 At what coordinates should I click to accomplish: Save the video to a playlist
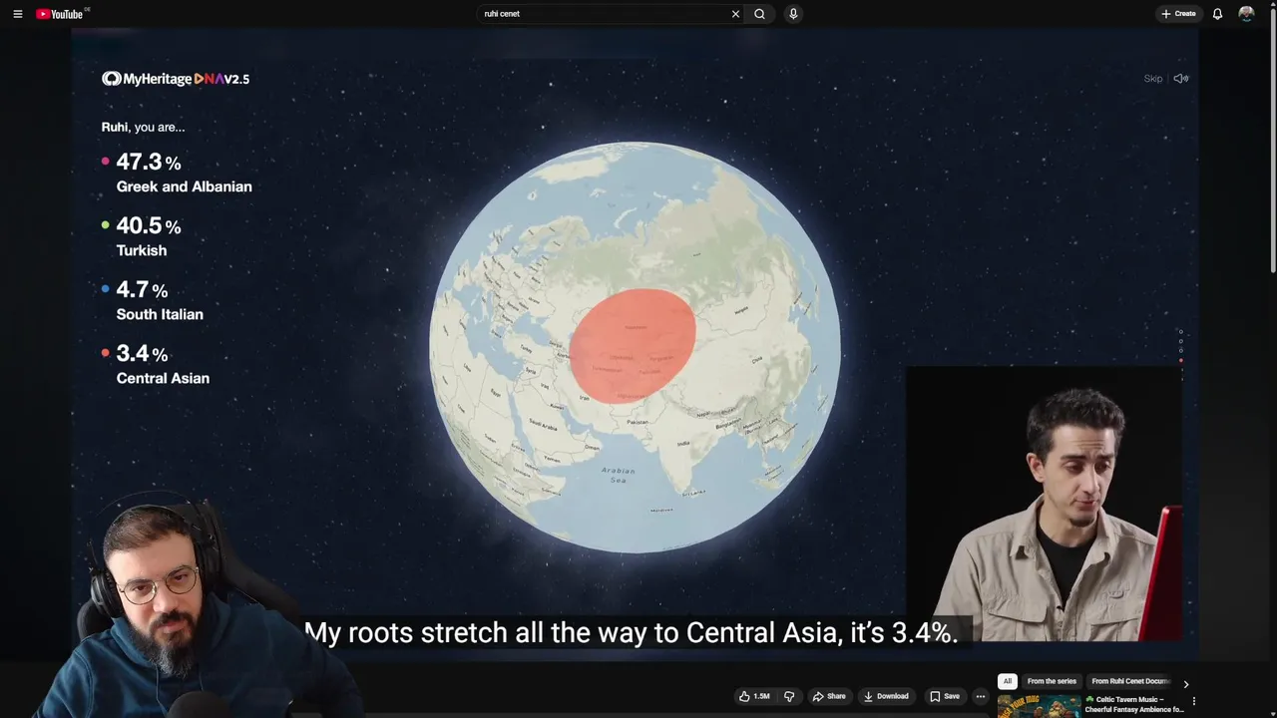945,696
